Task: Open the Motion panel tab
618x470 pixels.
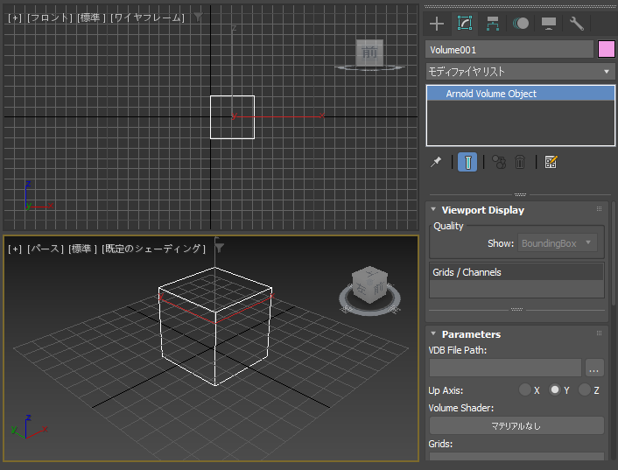Action: tap(520, 24)
